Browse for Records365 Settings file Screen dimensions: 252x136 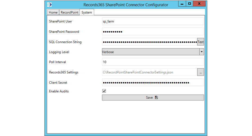tap(200, 72)
